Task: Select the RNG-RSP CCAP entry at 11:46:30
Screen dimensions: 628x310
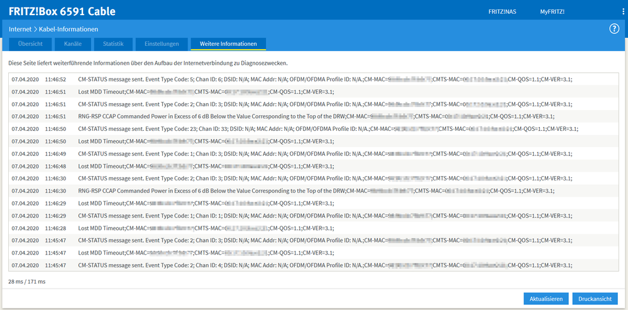Action: [x=313, y=191]
